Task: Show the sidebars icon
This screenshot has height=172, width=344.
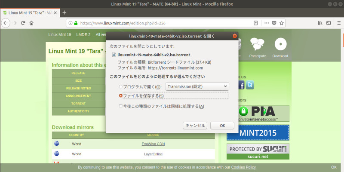Action: 329,23
